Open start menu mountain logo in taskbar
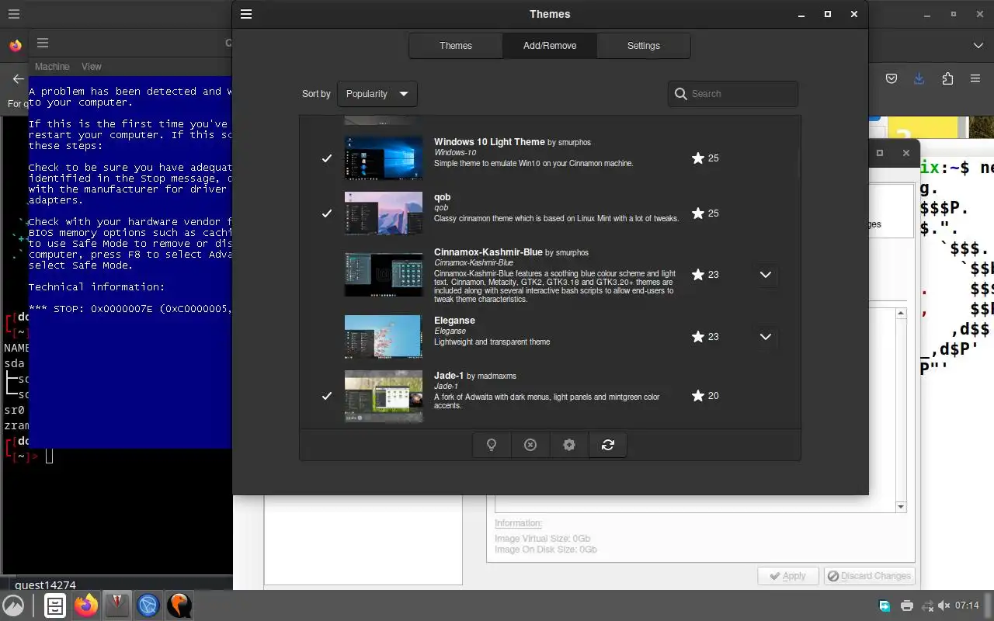 click(13, 605)
